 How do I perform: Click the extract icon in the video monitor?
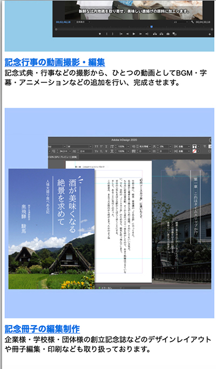coord(161,34)
